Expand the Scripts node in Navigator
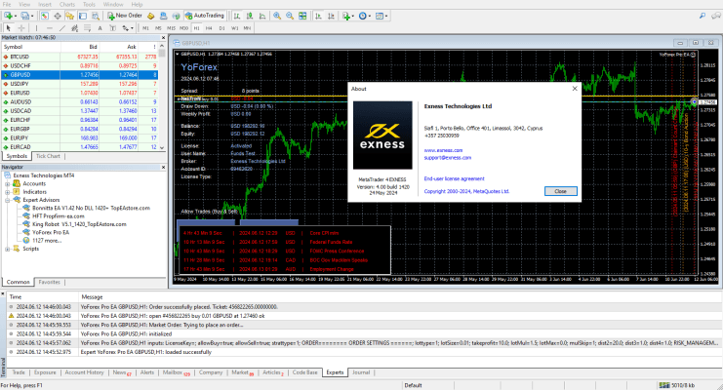 coord(8,249)
